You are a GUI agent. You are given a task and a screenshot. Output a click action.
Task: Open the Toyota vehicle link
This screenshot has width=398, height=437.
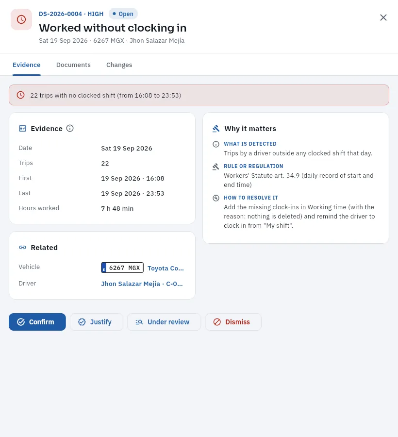[x=166, y=268]
